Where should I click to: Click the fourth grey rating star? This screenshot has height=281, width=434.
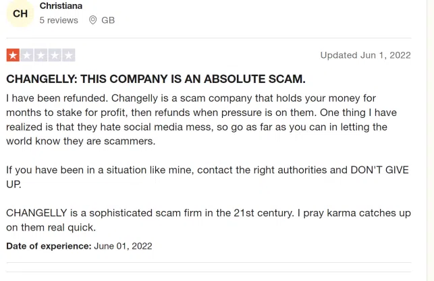(55, 55)
